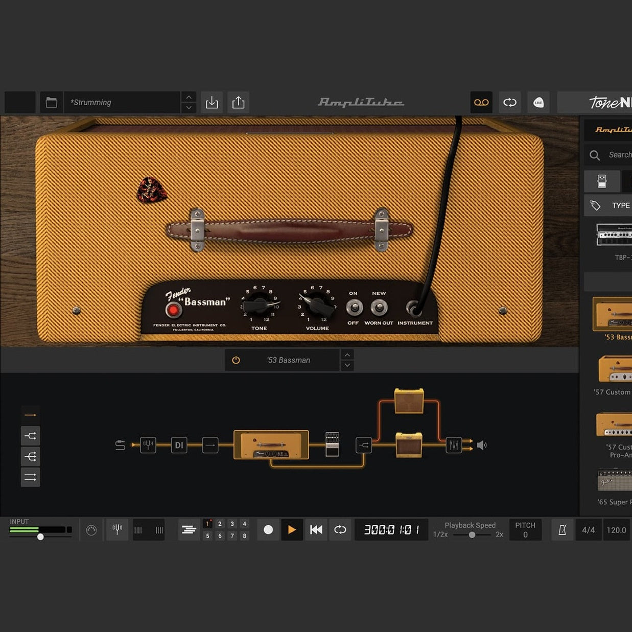Click the splitter block in chain

click(x=363, y=445)
